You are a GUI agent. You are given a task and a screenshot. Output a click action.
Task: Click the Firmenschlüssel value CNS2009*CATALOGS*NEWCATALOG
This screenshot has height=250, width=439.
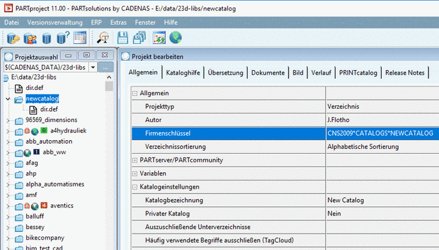tap(380, 133)
